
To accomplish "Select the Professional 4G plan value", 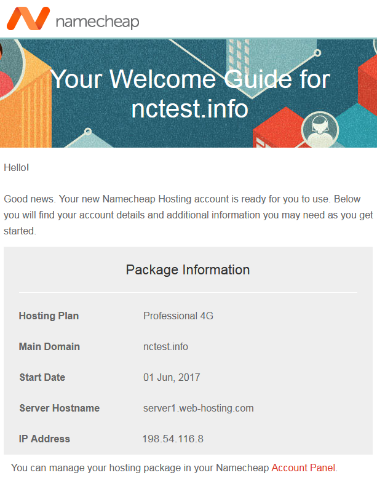I will click(x=178, y=316).
